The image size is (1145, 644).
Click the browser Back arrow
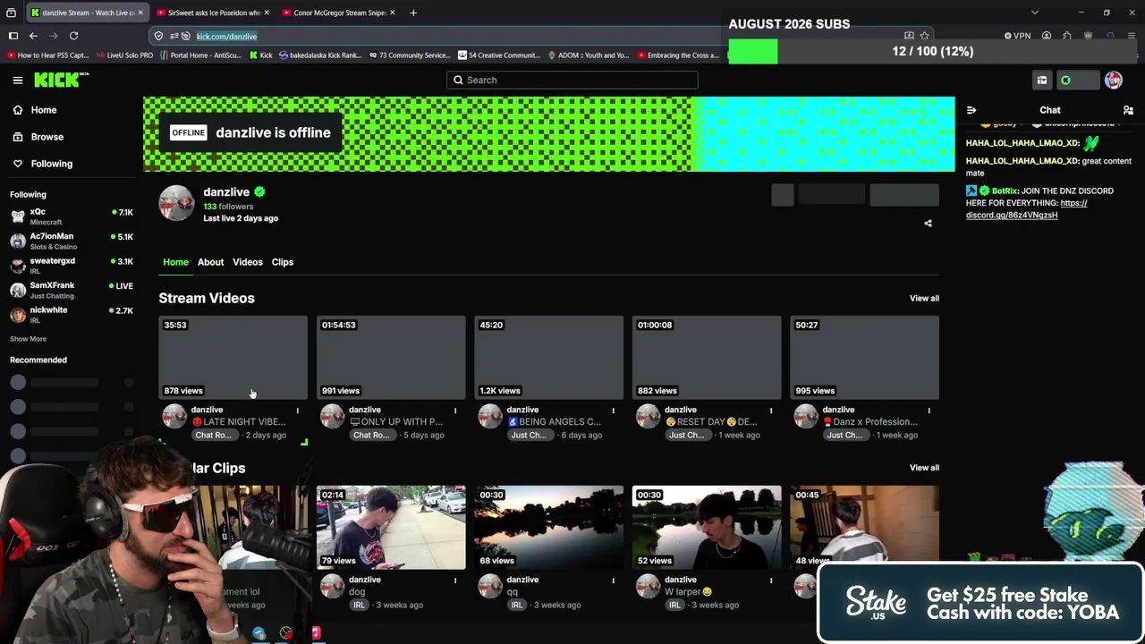pos(33,36)
